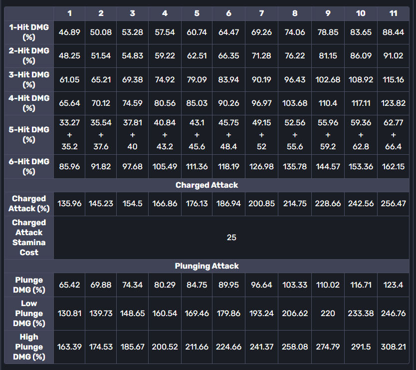This screenshot has width=416, height=370.
Task: Click the 6-Hit value 135.78
Action: [295, 167]
